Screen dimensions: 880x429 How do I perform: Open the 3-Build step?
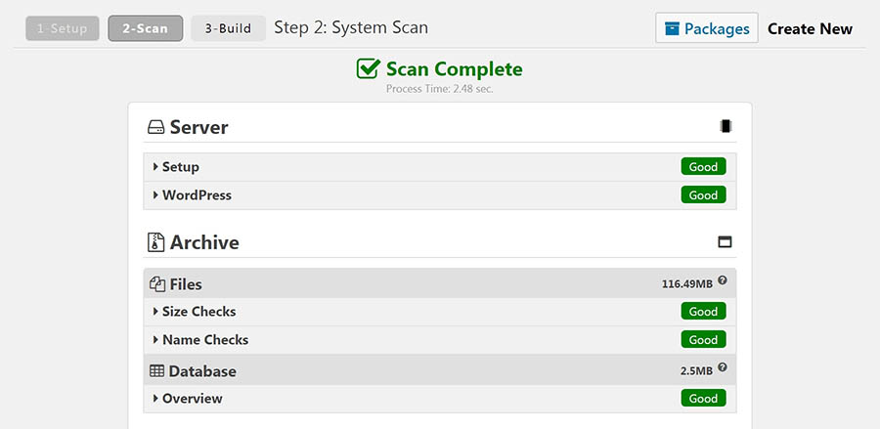click(x=228, y=28)
